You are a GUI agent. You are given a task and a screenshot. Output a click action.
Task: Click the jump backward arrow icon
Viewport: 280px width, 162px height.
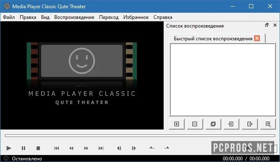[152, 148]
